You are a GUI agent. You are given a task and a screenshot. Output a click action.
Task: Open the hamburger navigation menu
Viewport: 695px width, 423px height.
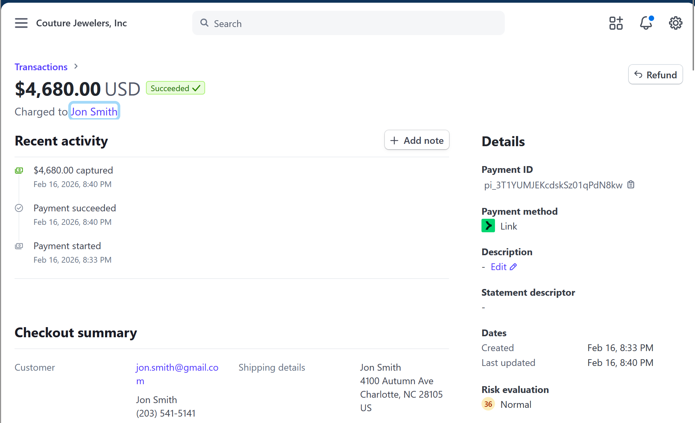coord(21,23)
